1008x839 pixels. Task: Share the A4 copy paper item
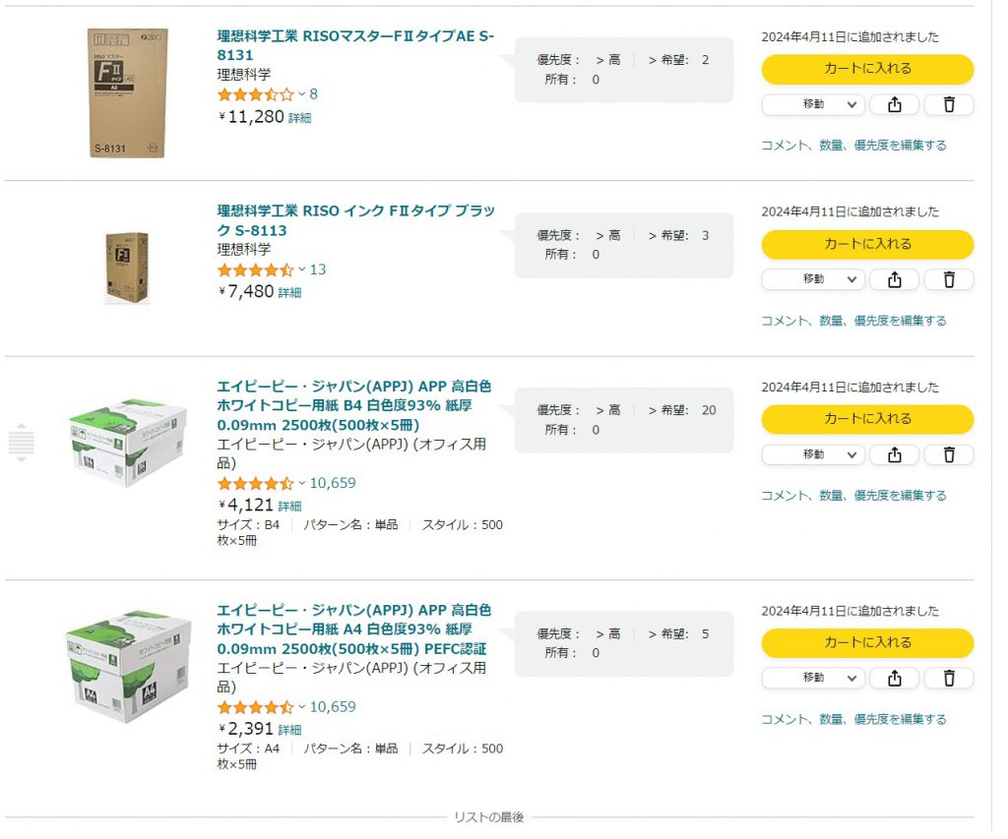click(x=894, y=678)
